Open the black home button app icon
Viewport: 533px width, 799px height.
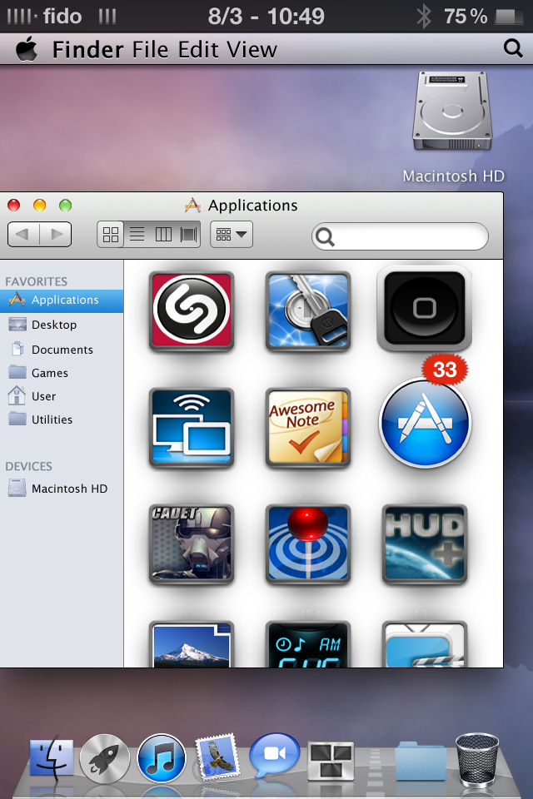tap(425, 309)
